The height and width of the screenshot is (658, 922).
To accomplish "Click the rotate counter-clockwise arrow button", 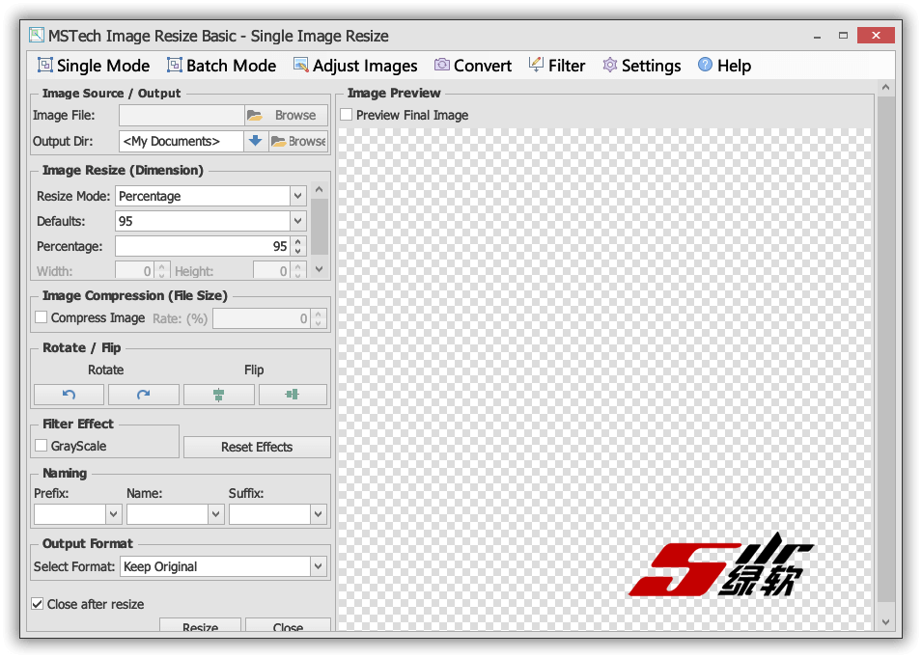I will tap(69, 395).
